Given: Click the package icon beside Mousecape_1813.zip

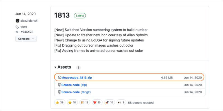Looking at the screenshot, I should pos(60,77).
